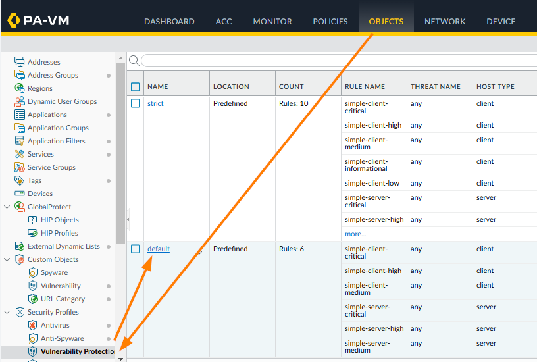Click the Dynamic User Groups icon
Screen dimensions: 537x362
[x=20, y=101]
